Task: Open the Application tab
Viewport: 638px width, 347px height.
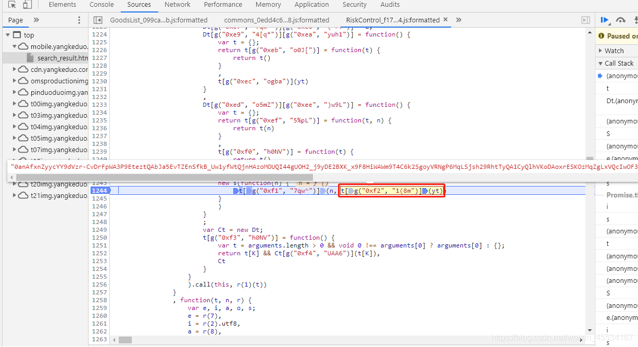Action: [x=311, y=5]
